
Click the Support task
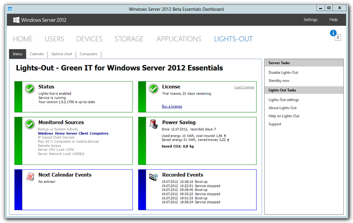275,124
